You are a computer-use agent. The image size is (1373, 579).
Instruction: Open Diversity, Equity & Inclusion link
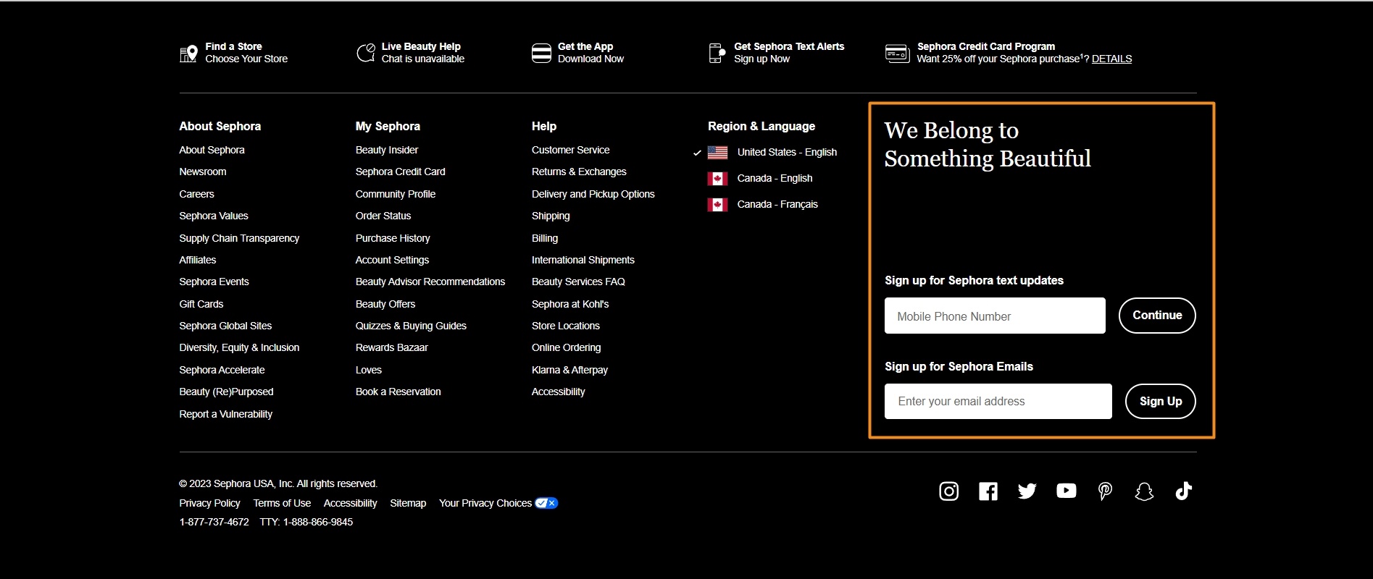[239, 347]
